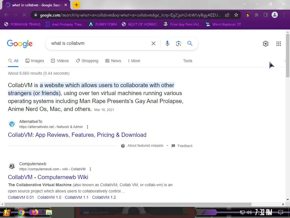Image resolution: width=290 pixels, height=218 pixels.
Task: Launch Firefox from the taskbar
Action: pyautogui.click(x=35, y=212)
